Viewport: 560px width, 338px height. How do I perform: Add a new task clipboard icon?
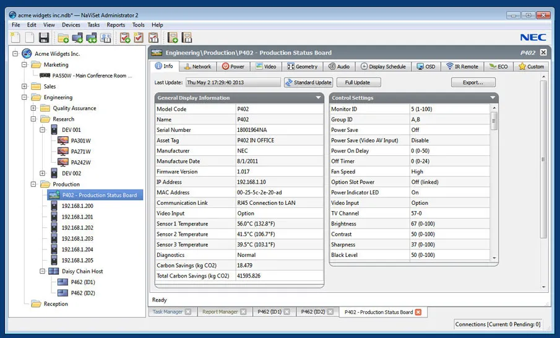[125, 38]
